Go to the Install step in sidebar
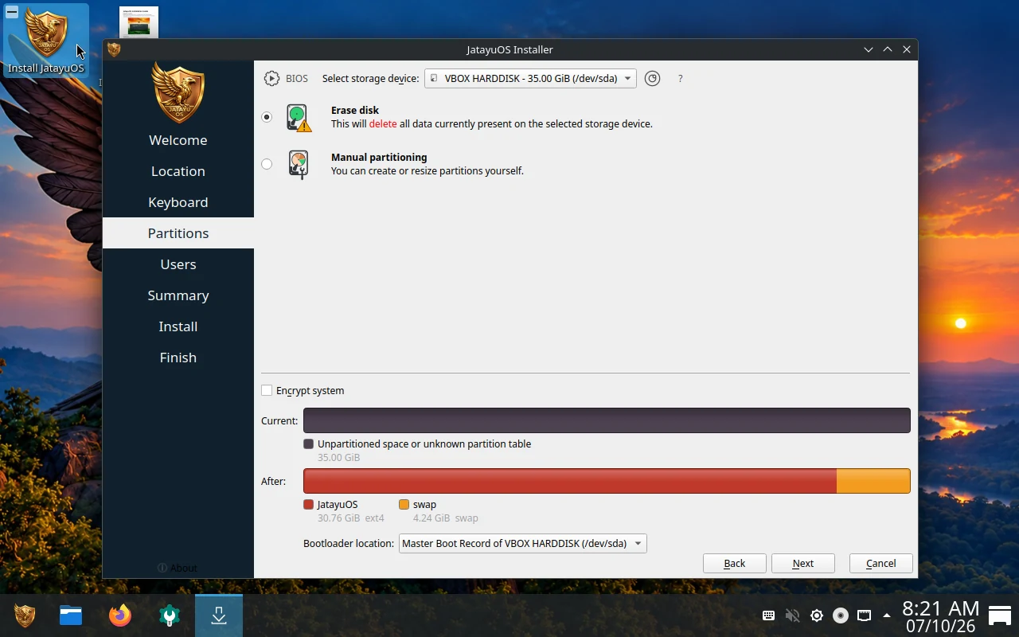1019x637 pixels. click(x=178, y=326)
